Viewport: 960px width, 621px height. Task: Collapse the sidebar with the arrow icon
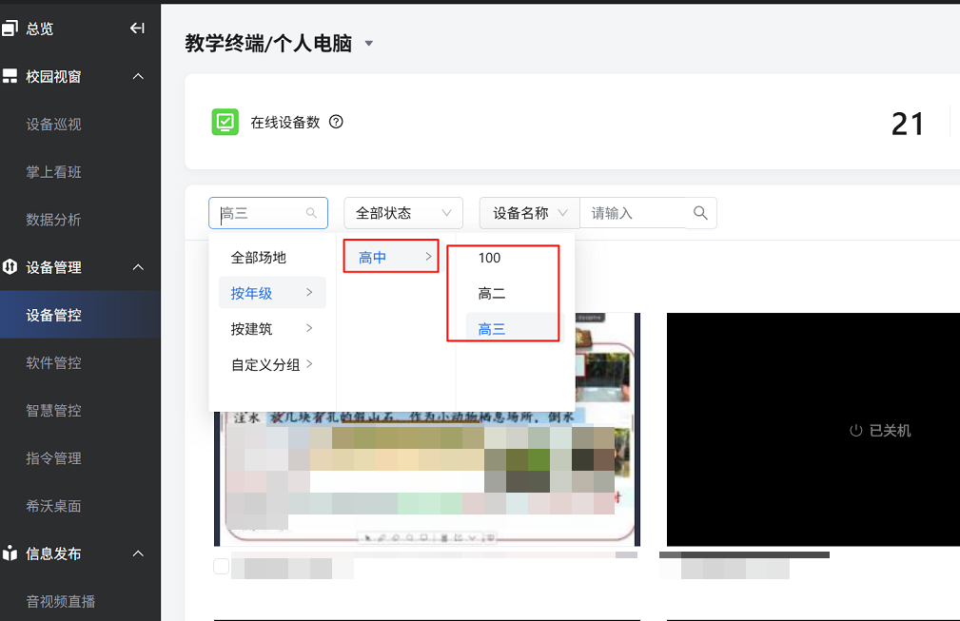[137, 29]
